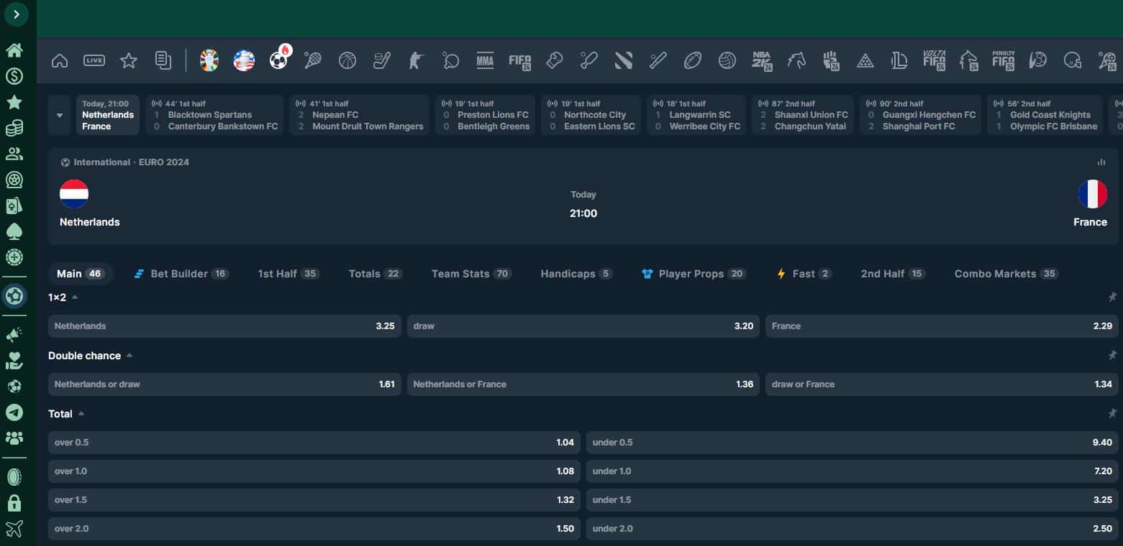Go to sportsbook home icon in top bar
This screenshot has height=546, width=1123.
point(60,61)
